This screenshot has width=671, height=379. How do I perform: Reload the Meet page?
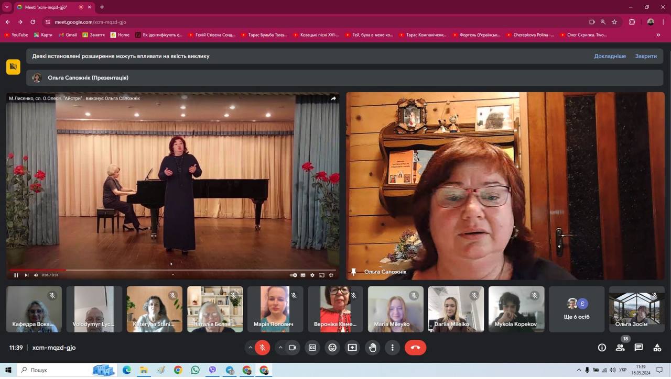tap(33, 22)
